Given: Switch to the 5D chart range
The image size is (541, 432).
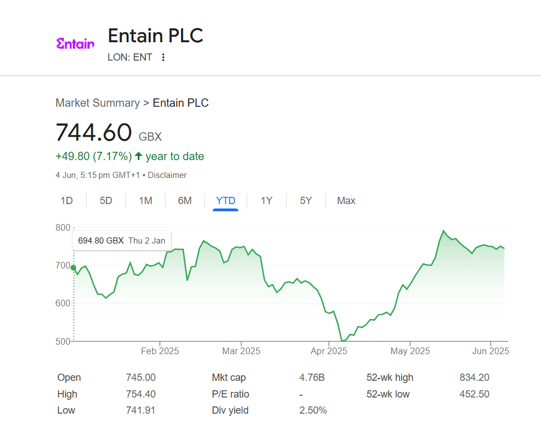Looking at the screenshot, I should coord(106,201).
